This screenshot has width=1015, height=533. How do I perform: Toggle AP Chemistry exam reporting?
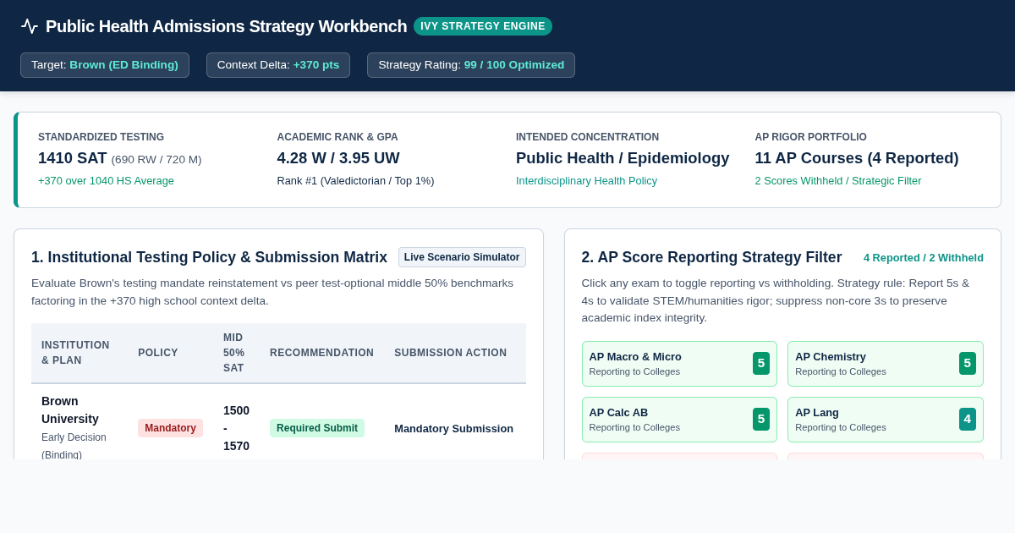click(886, 364)
